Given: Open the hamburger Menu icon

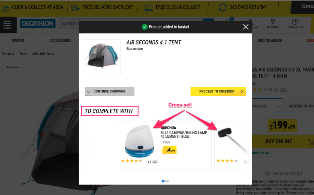Looking at the screenshot, I should pos(7,25).
